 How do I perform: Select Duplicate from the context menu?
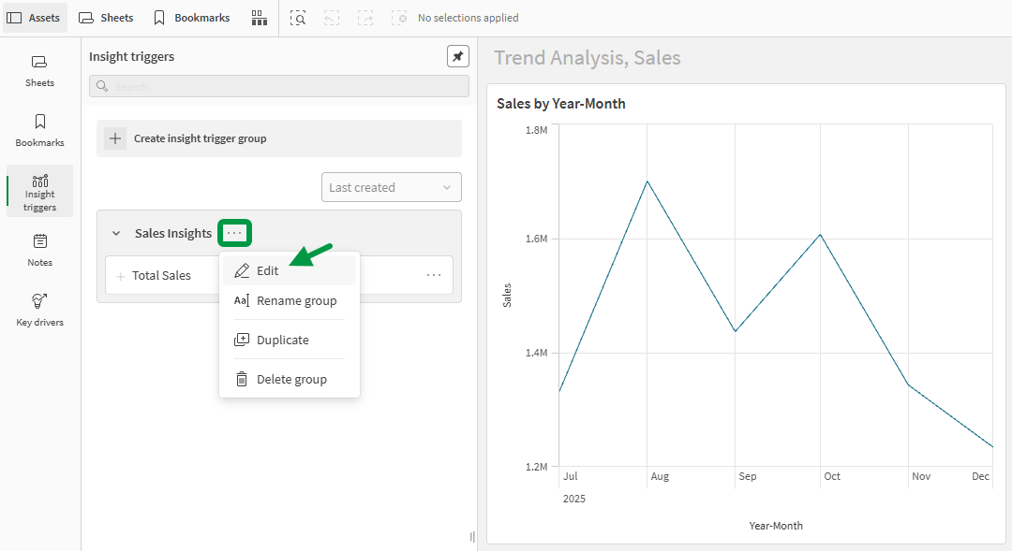pyautogui.click(x=282, y=340)
